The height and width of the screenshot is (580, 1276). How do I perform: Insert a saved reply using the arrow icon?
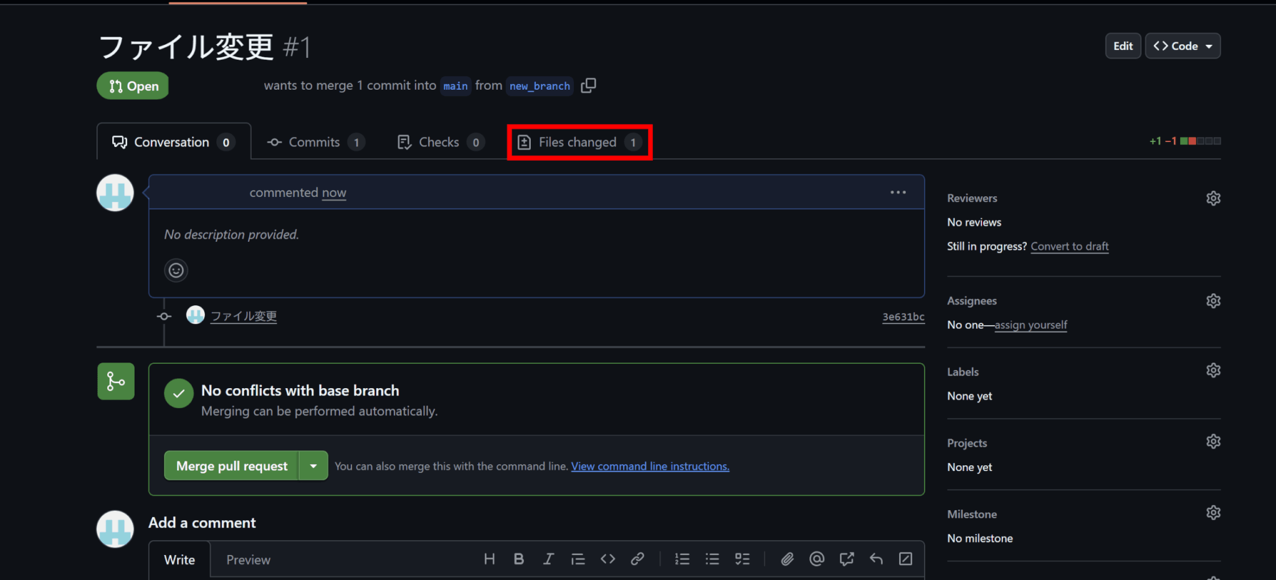(x=876, y=559)
